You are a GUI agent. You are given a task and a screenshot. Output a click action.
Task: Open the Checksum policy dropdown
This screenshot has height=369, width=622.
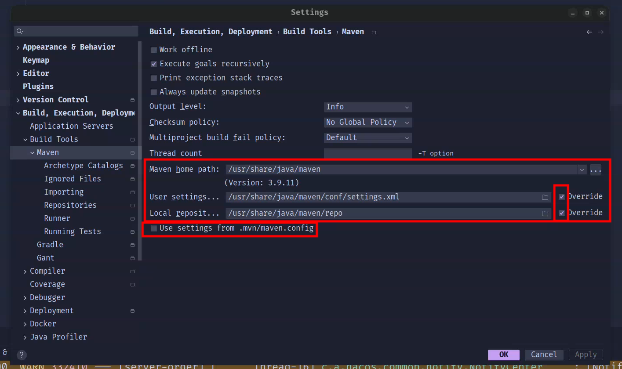367,123
